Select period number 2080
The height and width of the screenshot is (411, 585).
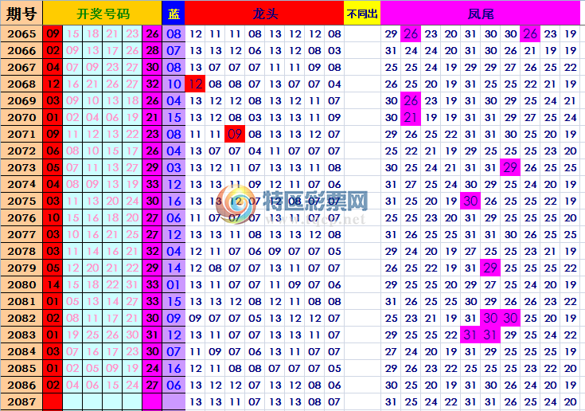(21, 285)
